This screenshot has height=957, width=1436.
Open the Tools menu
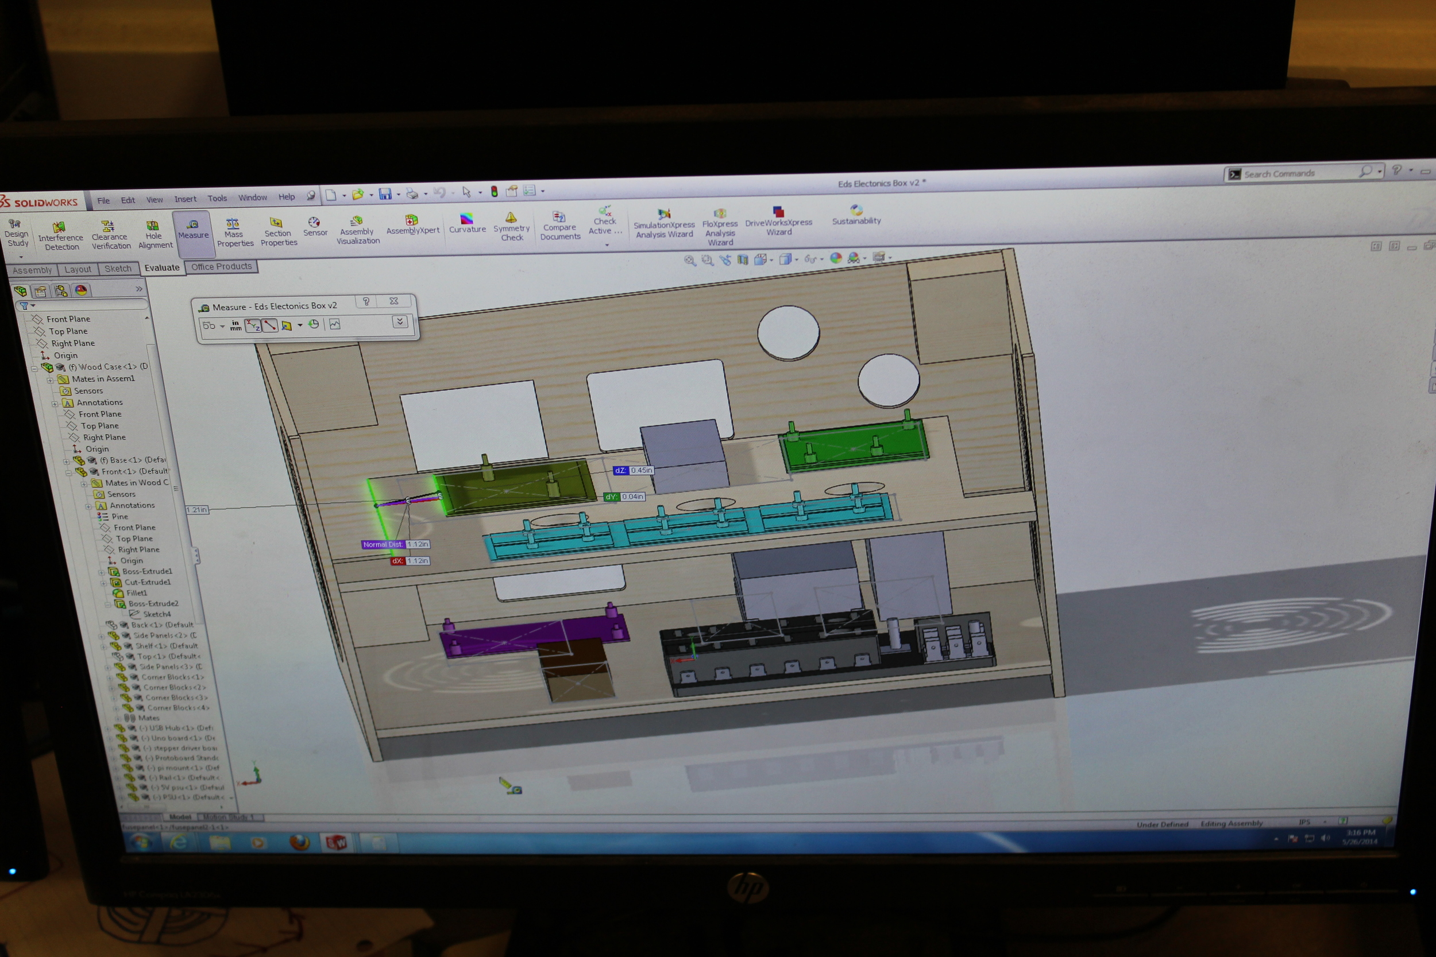tap(217, 199)
